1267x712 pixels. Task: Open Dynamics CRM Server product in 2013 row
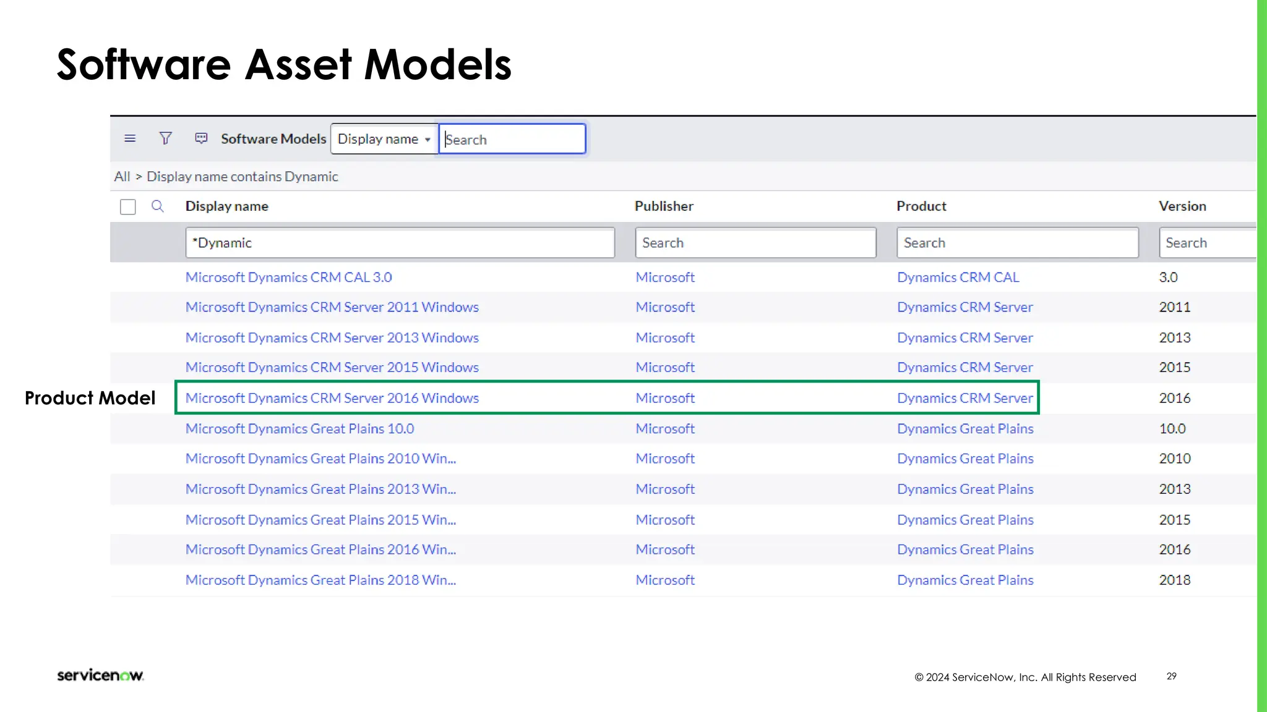pyautogui.click(x=965, y=338)
